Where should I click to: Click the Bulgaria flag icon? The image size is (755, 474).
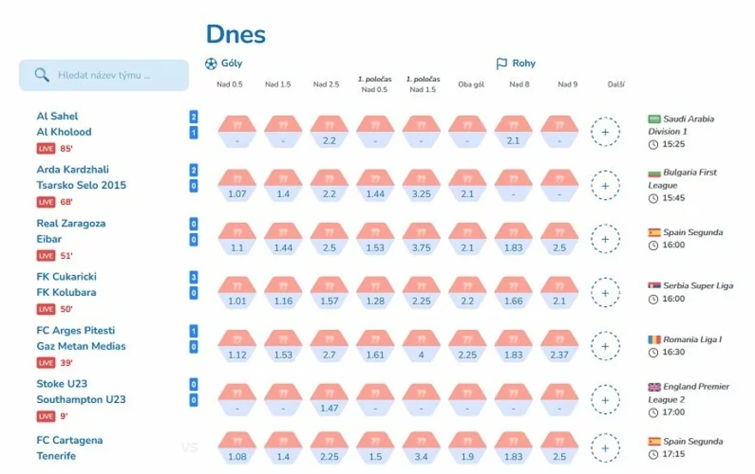[x=655, y=173]
